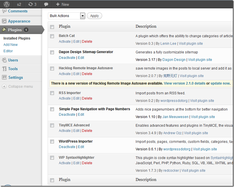Click the Plugins plug icon

click(x=4, y=30)
